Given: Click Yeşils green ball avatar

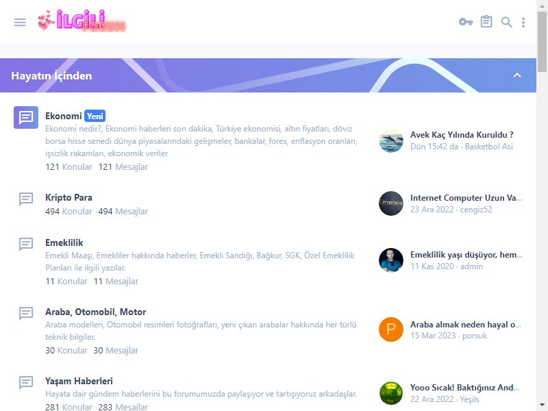Looking at the screenshot, I should click(x=391, y=393).
